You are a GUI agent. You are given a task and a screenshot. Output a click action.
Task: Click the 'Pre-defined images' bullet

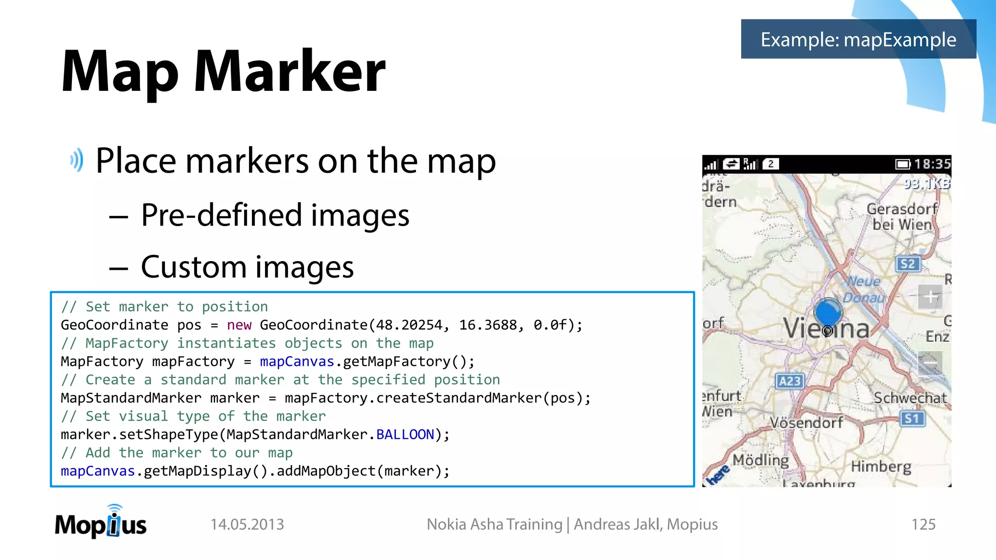[x=275, y=215]
